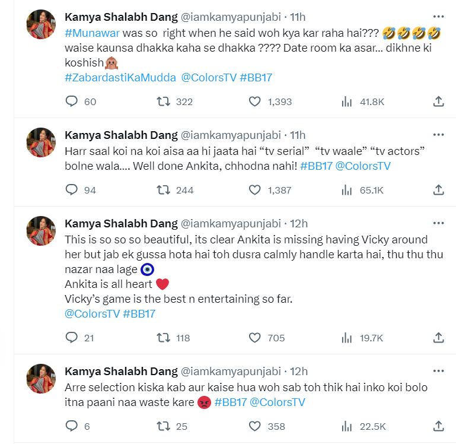456x444 pixels.
Task: Click the #ZabardastiKaMudda hashtag
Action: 119,77
